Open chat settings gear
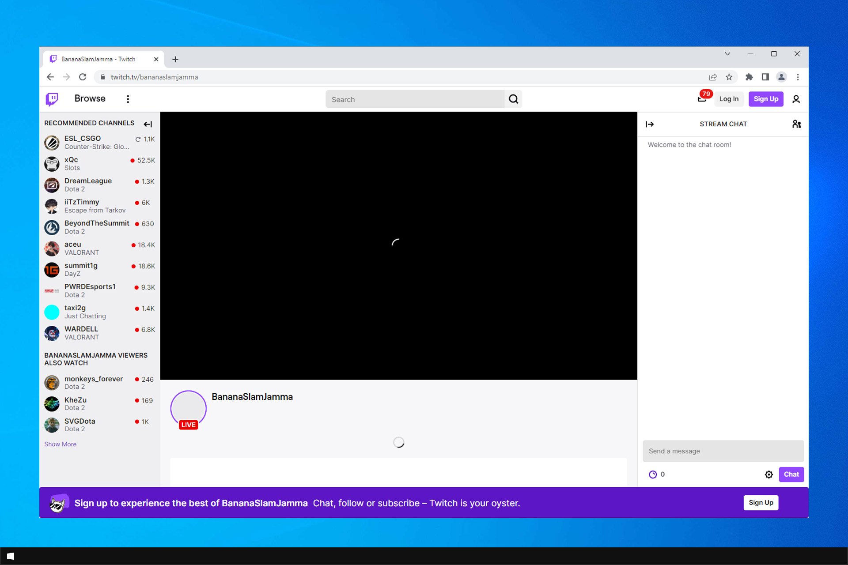Image resolution: width=848 pixels, height=565 pixels. [769, 475]
